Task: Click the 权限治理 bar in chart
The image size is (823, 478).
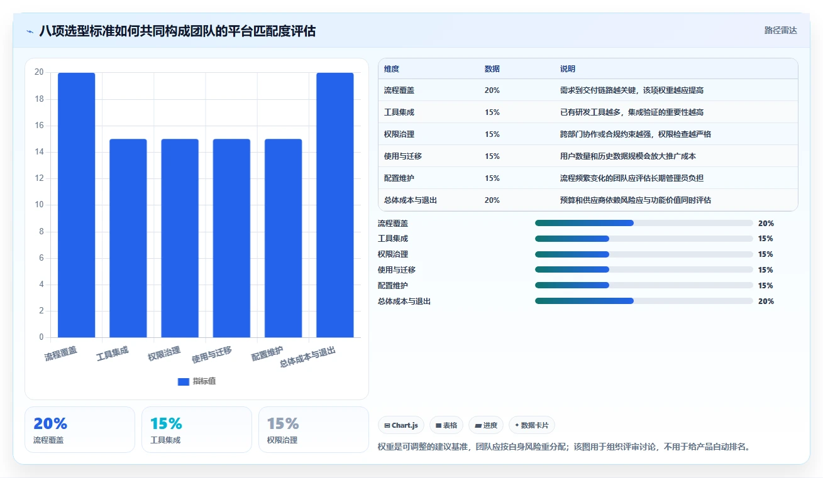Action: tap(180, 238)
